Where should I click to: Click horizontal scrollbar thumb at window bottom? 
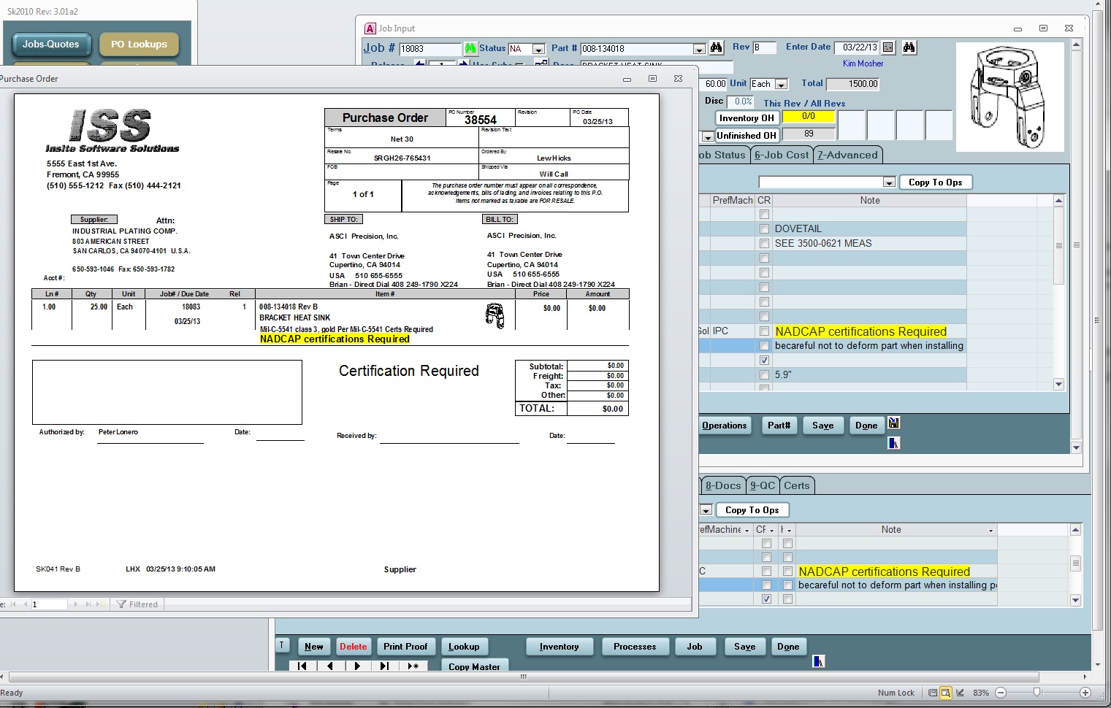(523, 677)
